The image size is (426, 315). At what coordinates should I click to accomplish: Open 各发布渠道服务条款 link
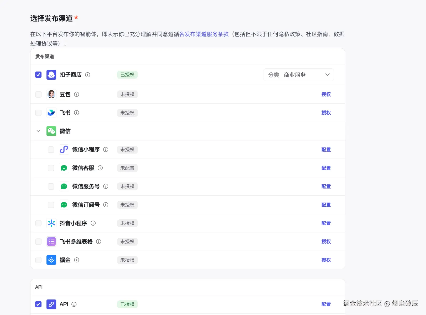pos(204,34)
